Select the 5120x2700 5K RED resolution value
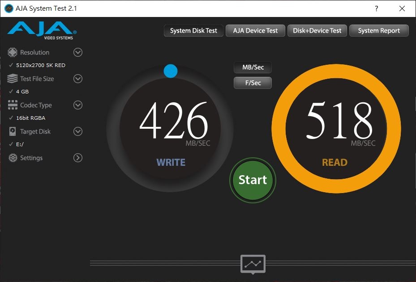Screen dimensions: 416x282 point(41,65)
